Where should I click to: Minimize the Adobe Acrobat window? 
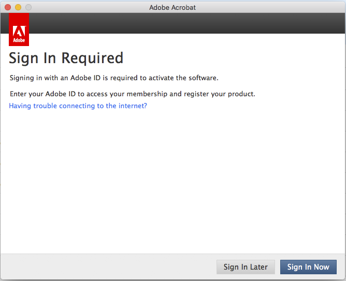coord(18,7)
